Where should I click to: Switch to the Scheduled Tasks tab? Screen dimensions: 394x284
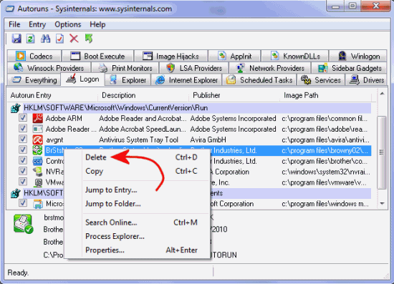tap(259, 80)
